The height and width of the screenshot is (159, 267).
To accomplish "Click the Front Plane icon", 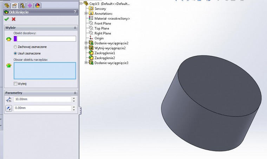I will click(x=91, y=23).
